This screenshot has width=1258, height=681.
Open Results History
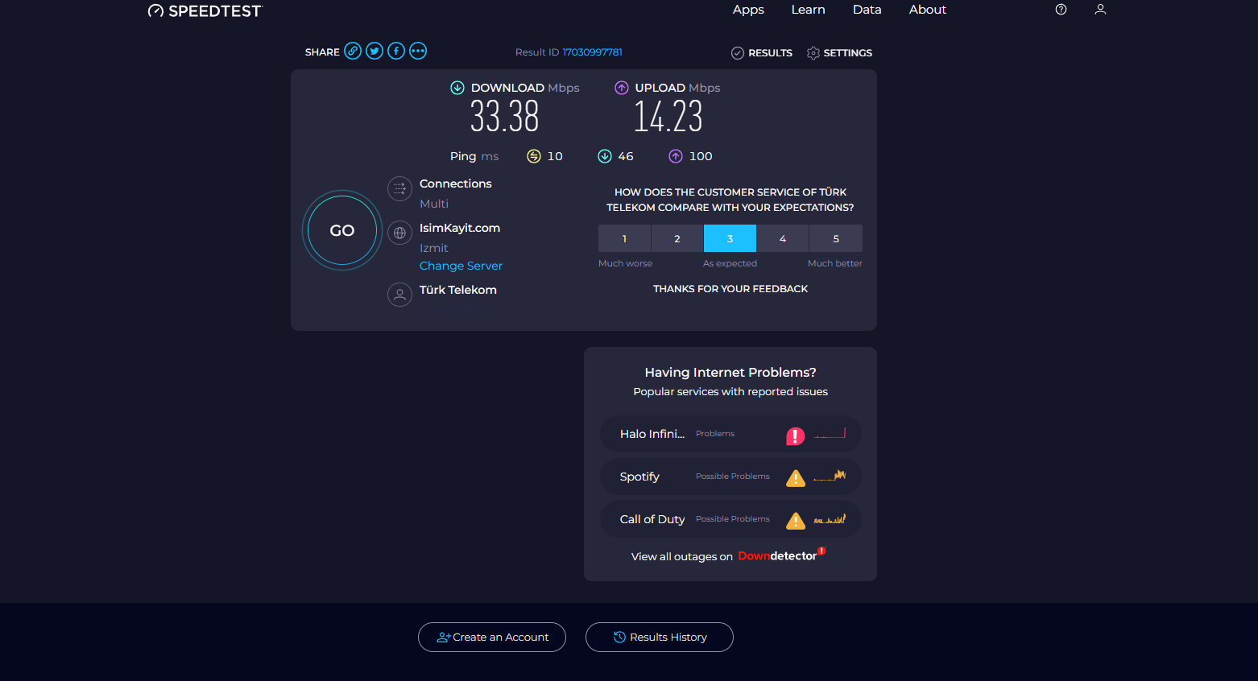tap(660, 637)
